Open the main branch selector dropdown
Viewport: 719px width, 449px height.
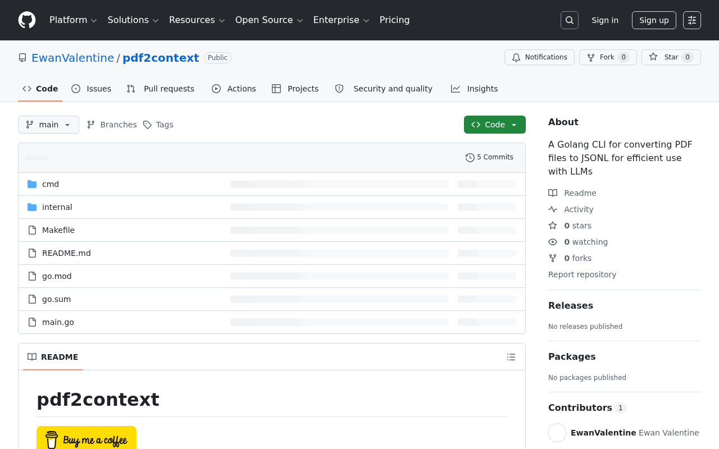pyautogui.click(x=48, y=125)
